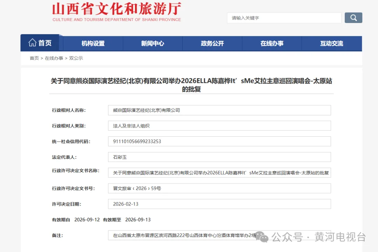Click the 山西省文化和旅游厅 site logo
Image resolution: width=378 pixels, height=252 pixels.
117,12
